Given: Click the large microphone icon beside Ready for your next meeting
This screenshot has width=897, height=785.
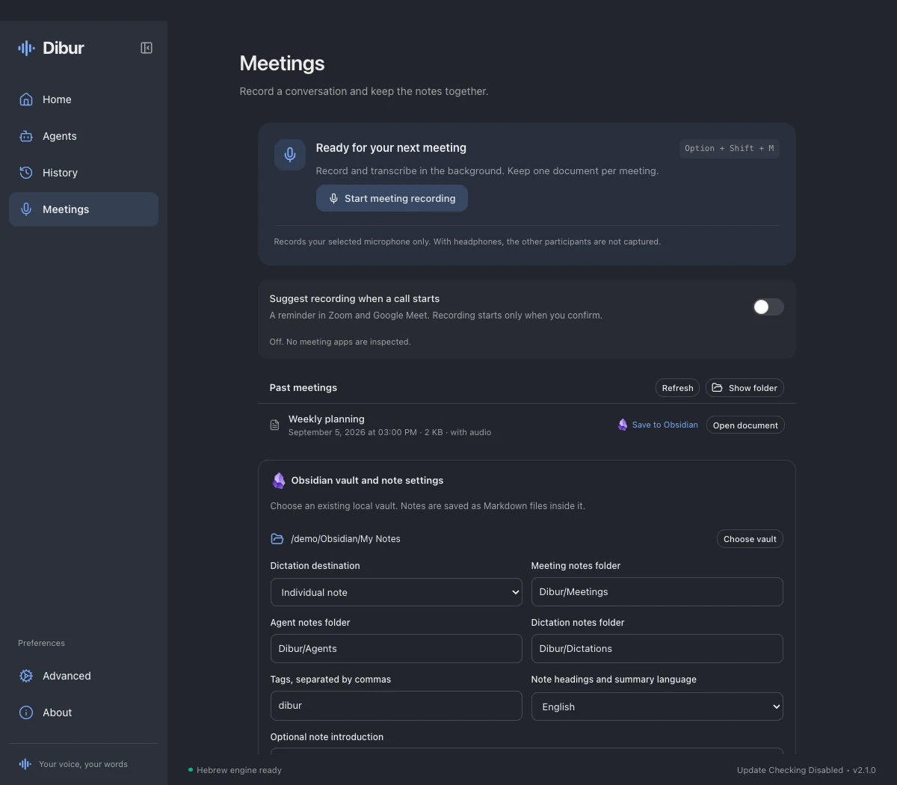Looking at the screenshot, I should pyautogui.click(x=290, y=155).
